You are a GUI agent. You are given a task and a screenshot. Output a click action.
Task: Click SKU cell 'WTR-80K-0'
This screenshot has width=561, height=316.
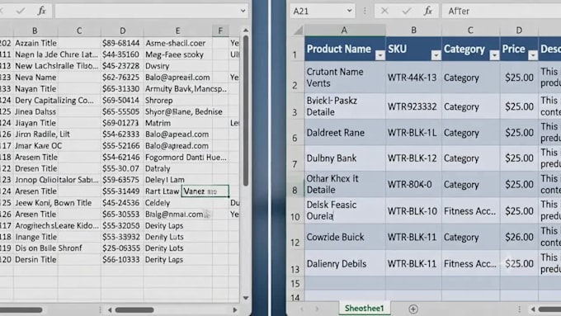point(413,184)
